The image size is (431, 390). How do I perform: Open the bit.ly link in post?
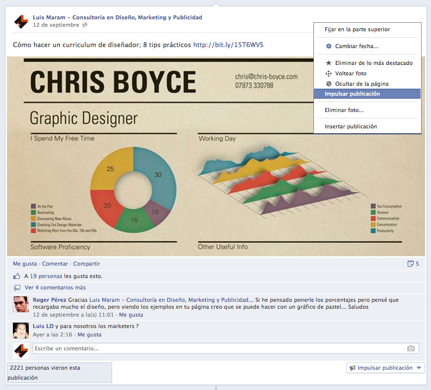228,45
